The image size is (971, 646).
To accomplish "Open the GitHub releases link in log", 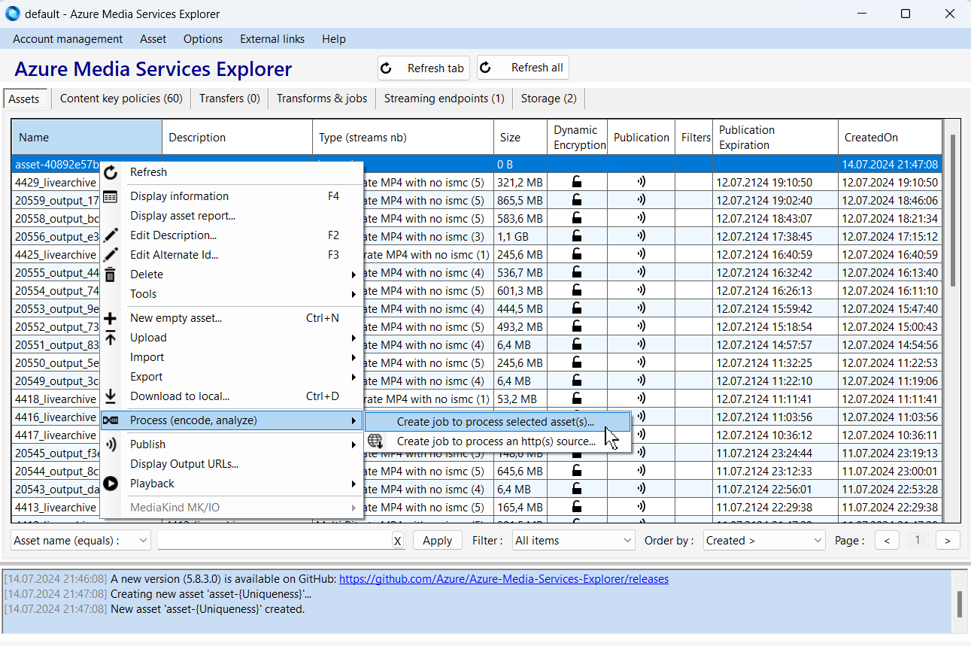I will (x=504, y=579).
